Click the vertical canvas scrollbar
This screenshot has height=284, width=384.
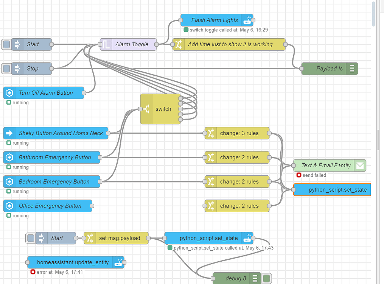coord(373,14)
